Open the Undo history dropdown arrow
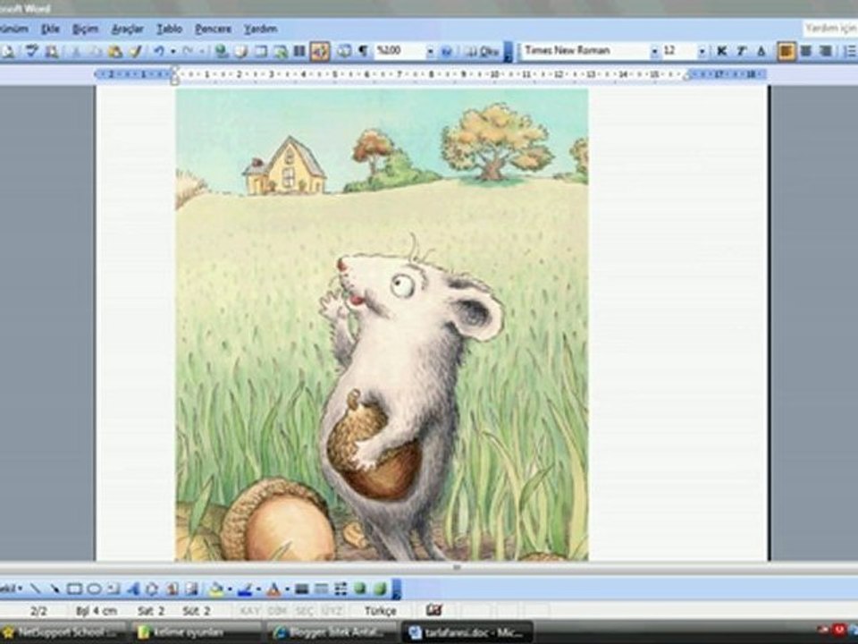 pos(172,52)
